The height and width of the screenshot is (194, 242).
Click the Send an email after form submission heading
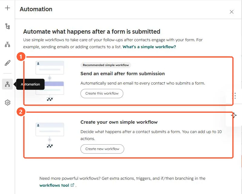123,73
